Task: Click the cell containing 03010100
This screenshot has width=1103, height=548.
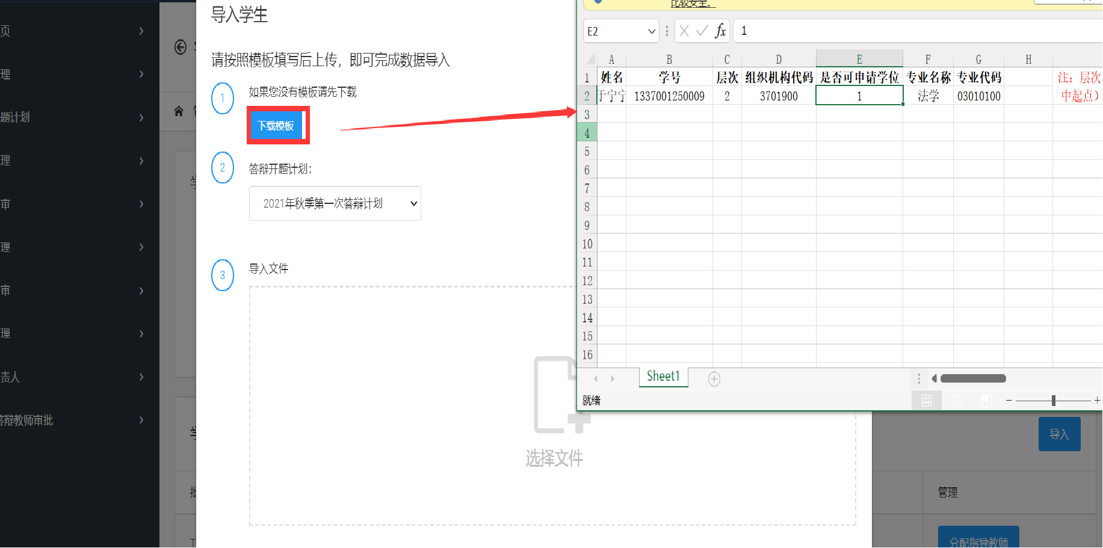Action: pyautogui.click(x=978, y=96)
